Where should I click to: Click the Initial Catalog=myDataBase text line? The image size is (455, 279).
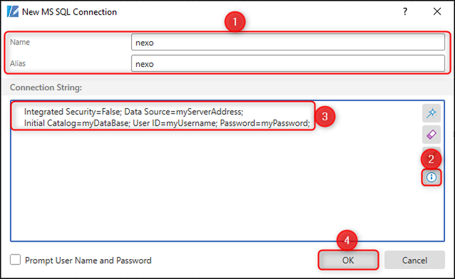(167, 123)
